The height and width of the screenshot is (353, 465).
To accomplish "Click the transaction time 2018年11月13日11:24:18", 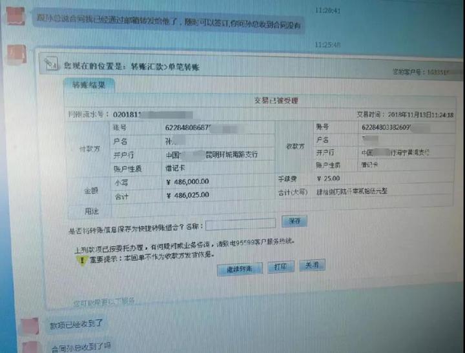I will (420, 115).
